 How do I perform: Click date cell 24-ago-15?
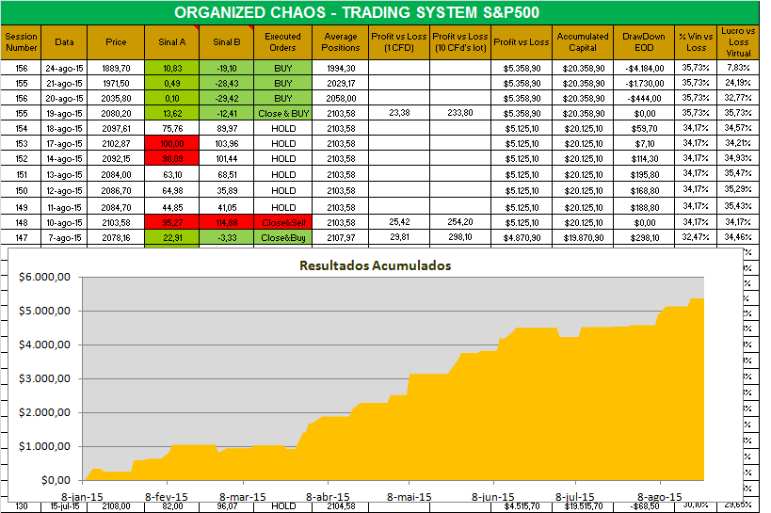(x=64, y=68)
